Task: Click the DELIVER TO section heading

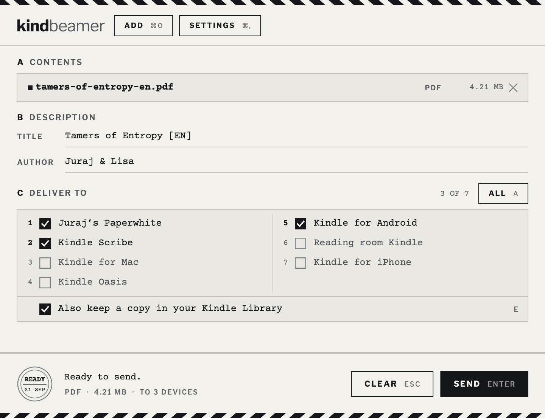Action: tap(58, 193)
